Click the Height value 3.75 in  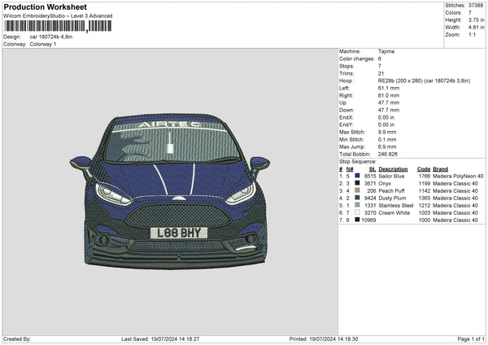(x=476, y=20)
